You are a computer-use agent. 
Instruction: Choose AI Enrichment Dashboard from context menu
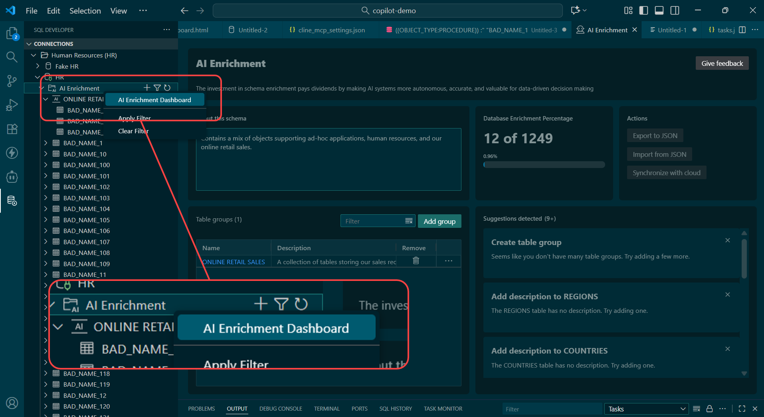(154, 100)
